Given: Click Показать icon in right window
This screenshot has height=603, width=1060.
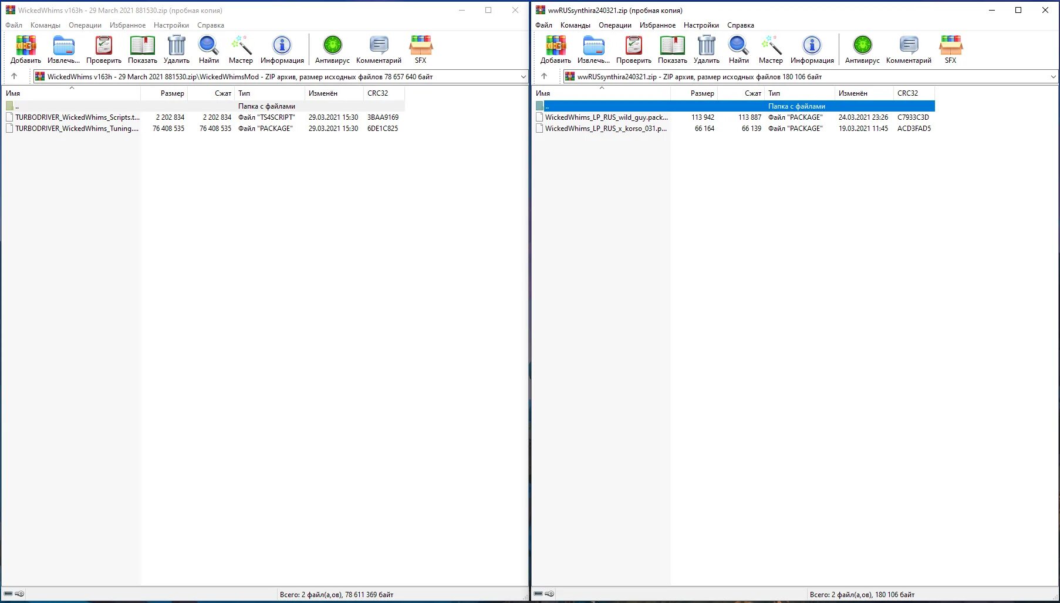Looking at the screenshot, I should coord(673,49).
